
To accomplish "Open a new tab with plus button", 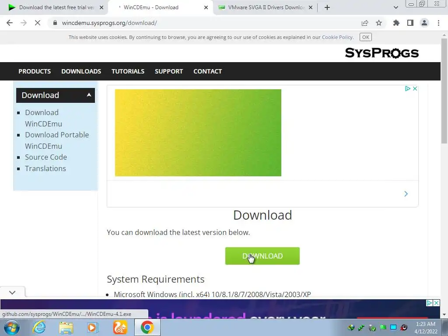I will [x=327, y=7].
